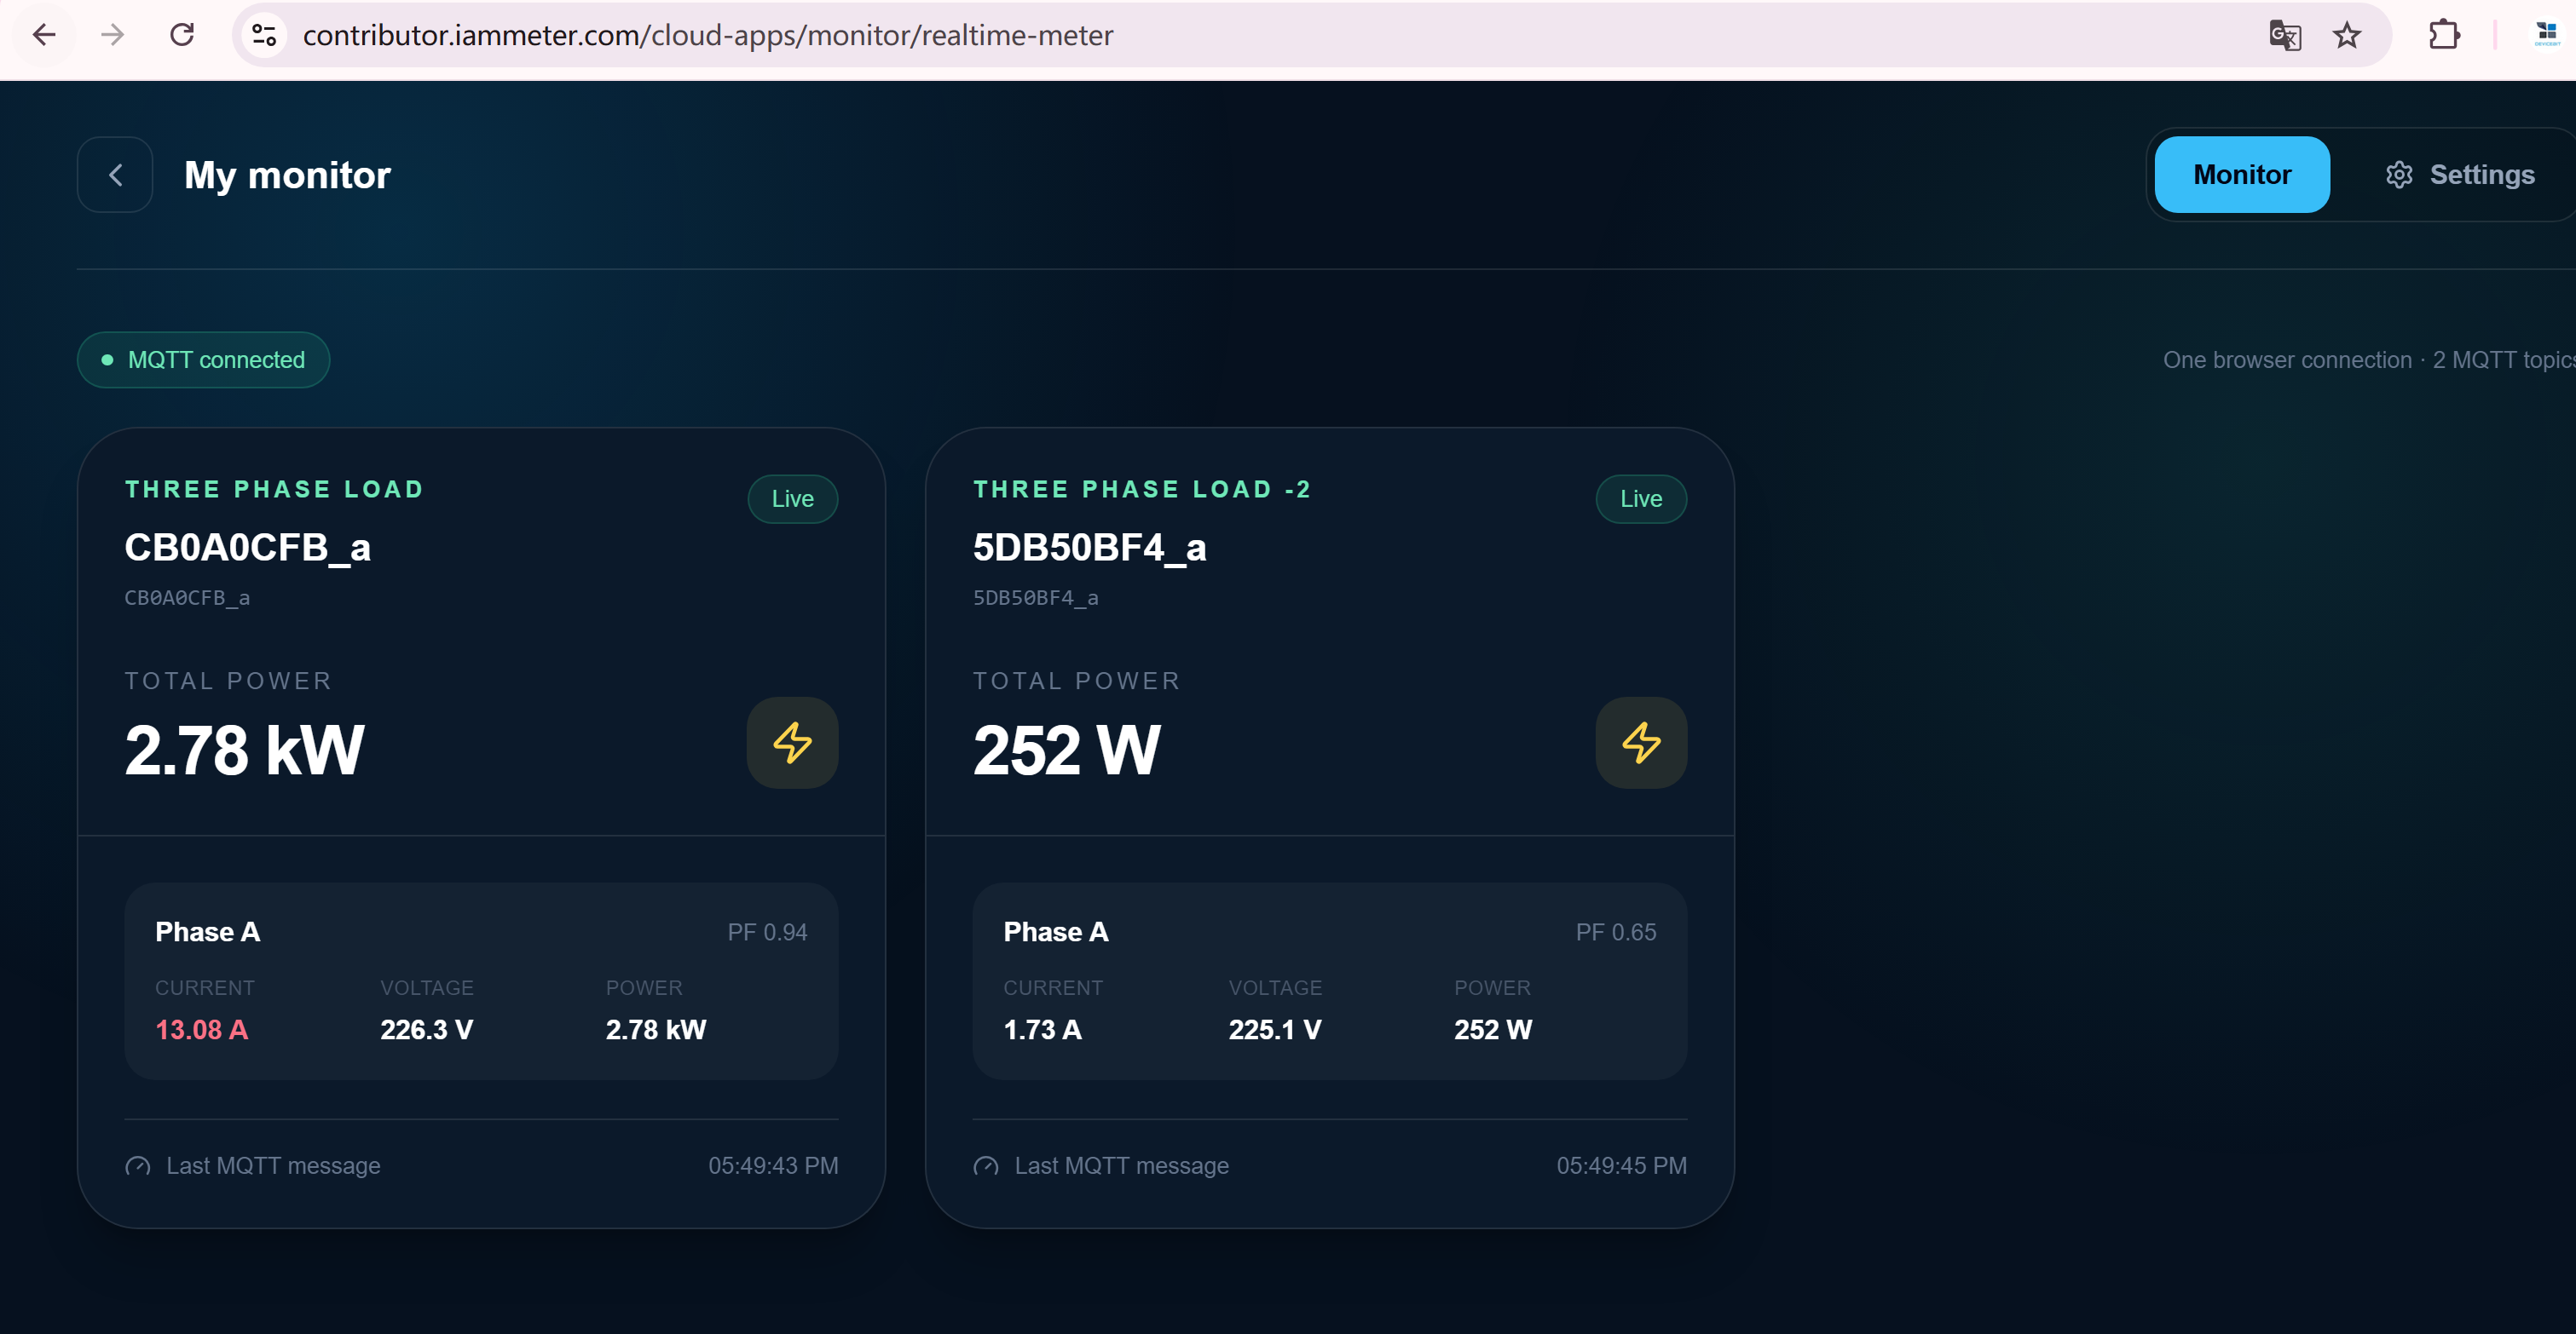Viewport: 2576px width, 1334px height.
Task: Click the Settings gear icon
Action: [2399, 175]
